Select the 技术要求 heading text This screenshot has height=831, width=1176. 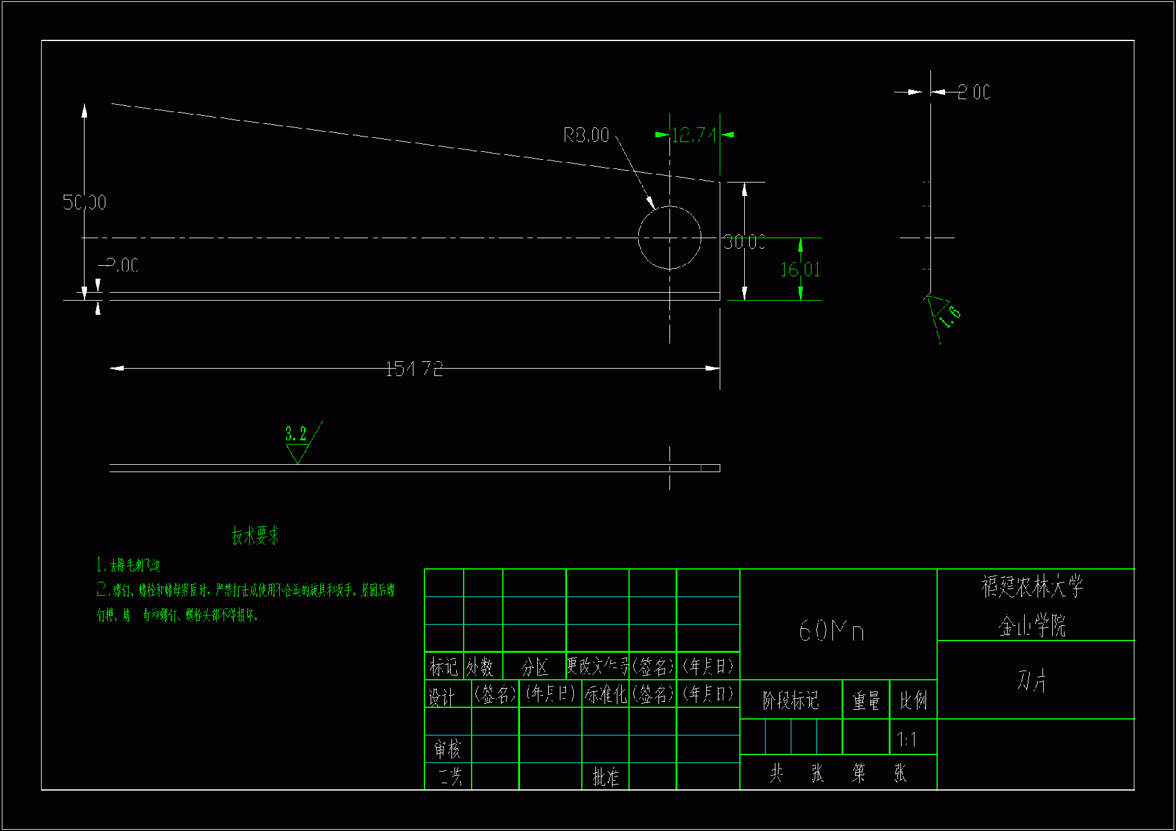click(x=255, y=536)
